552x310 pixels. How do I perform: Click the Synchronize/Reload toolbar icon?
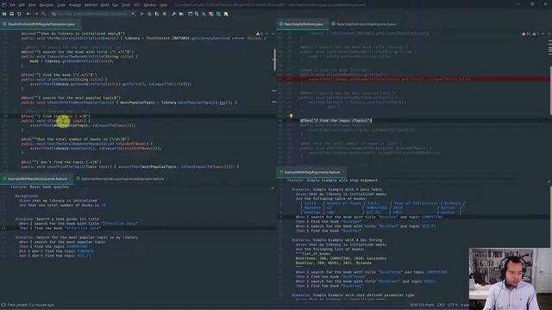coord(19,14)
